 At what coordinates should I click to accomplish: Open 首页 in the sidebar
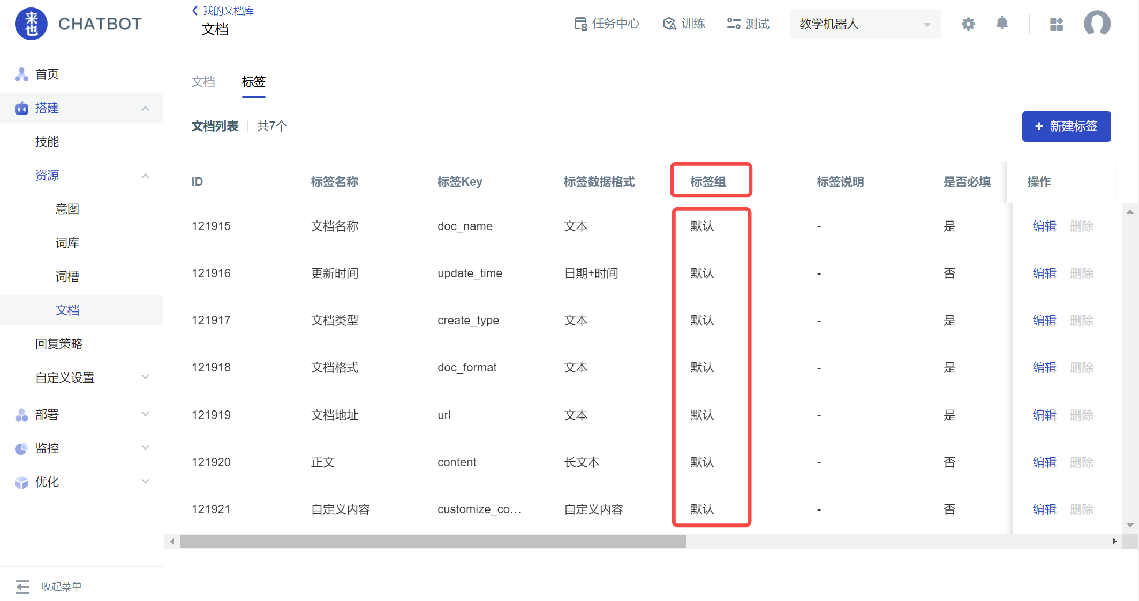point(47,74)
